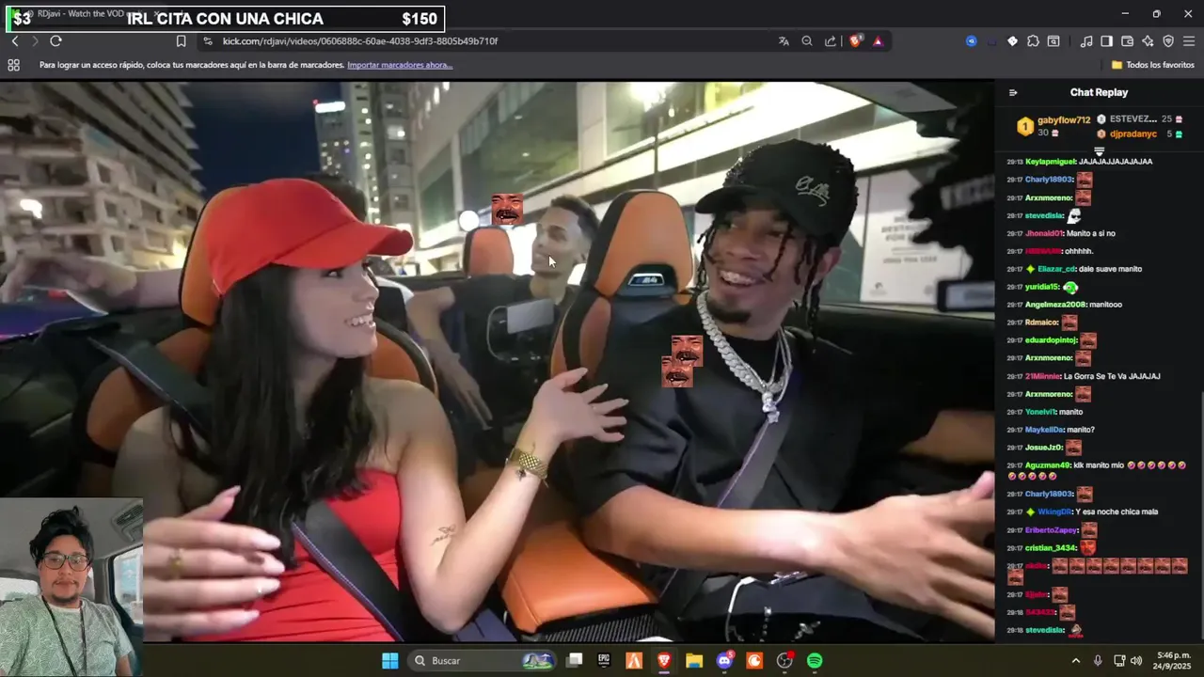This screenshot has width=1204, height=677.
Task: Click the kick.com URL address field
Action: click(360, 41)
